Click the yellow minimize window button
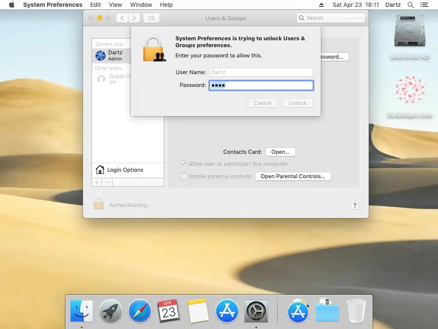The width and height of the screenshot is (438, 329). (99, 18)
